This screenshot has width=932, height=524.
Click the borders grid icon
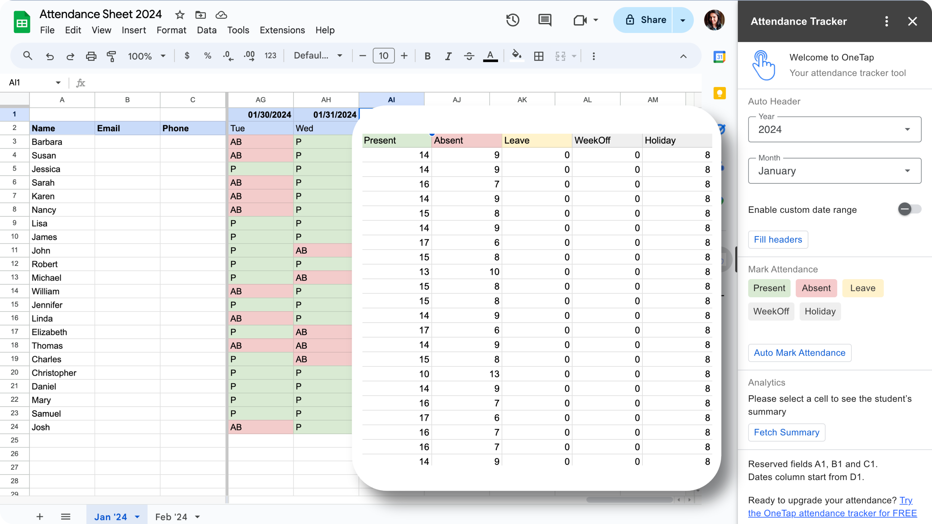click(x=538, y=56)
